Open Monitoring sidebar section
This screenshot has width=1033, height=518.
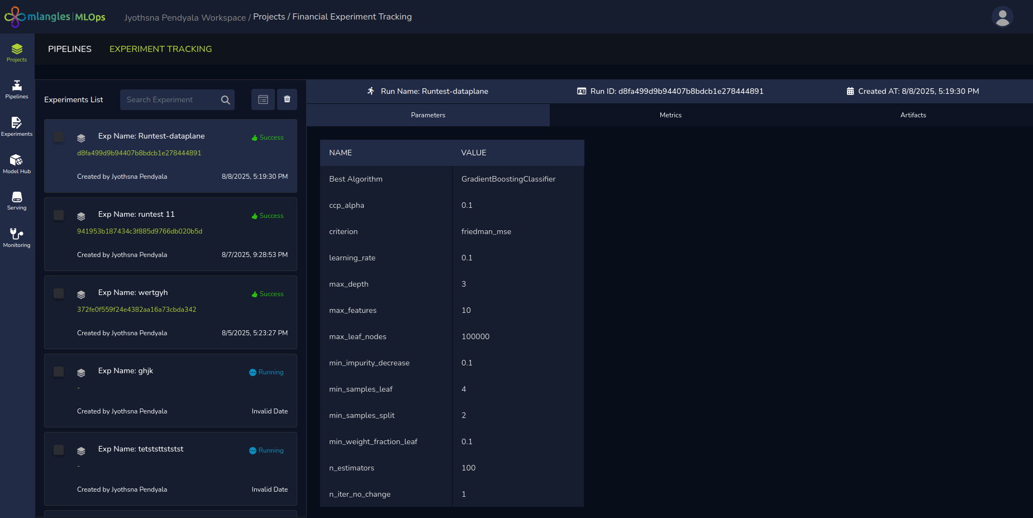[17, 237]
